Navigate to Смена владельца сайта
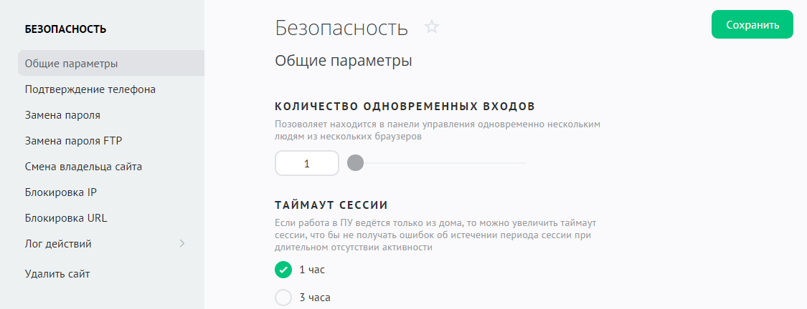The height and width of the screenshot is (309, 807). tap(83, 167)
